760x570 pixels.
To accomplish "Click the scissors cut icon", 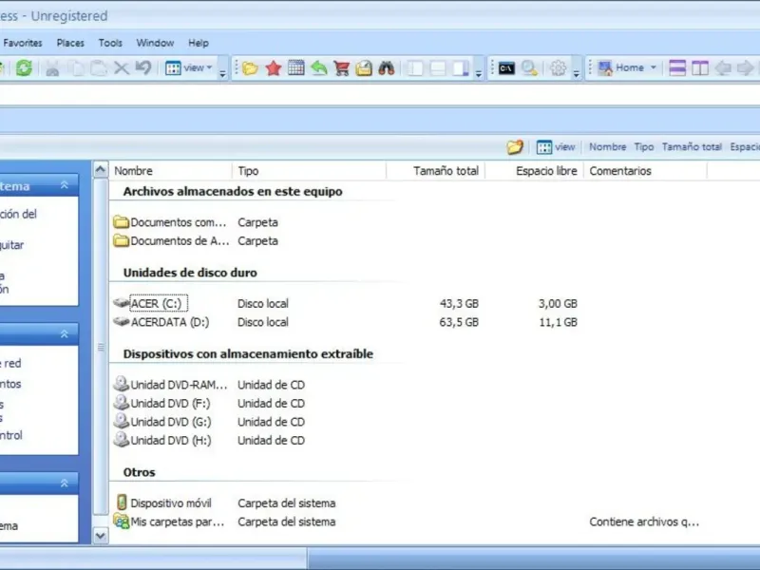I will pos(52,68).
